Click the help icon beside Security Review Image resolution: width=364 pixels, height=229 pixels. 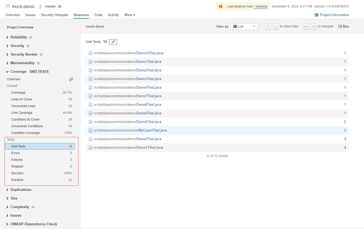tap(41, 54)
